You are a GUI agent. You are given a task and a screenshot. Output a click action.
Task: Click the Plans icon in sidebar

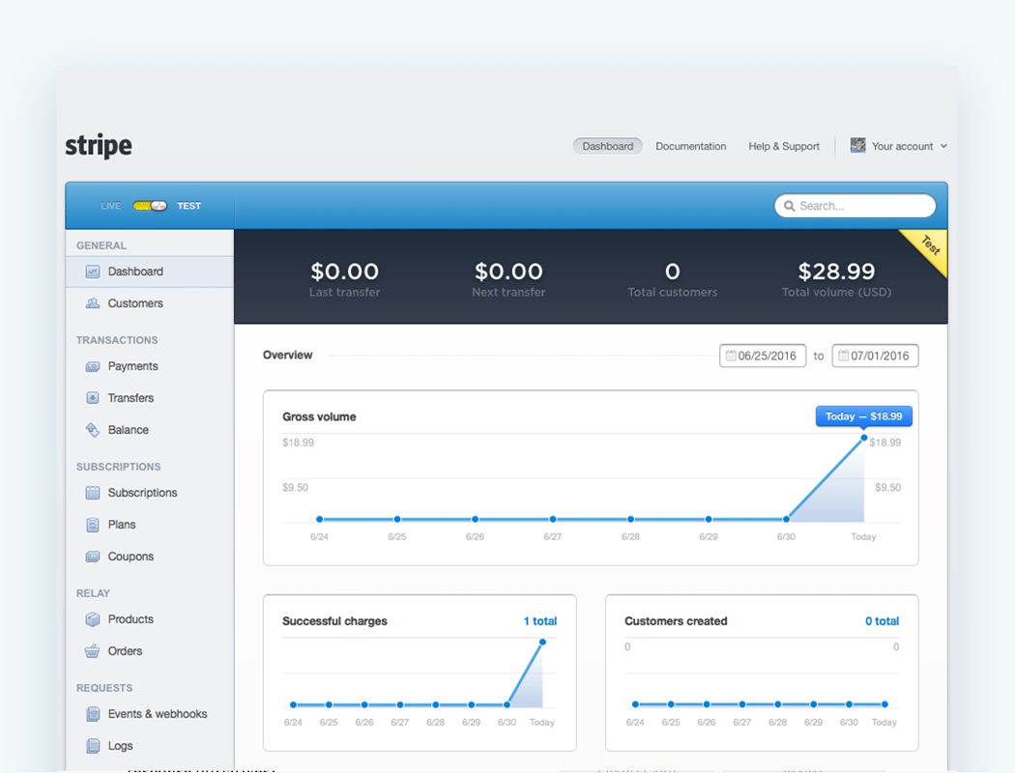(x=93, y=525)
